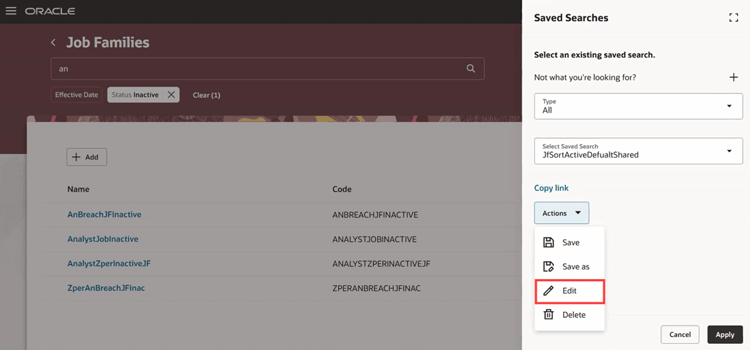Screen dimensions: 750x350
Task: Open the AnalystJobInactive job family
Action: (103, 239)
